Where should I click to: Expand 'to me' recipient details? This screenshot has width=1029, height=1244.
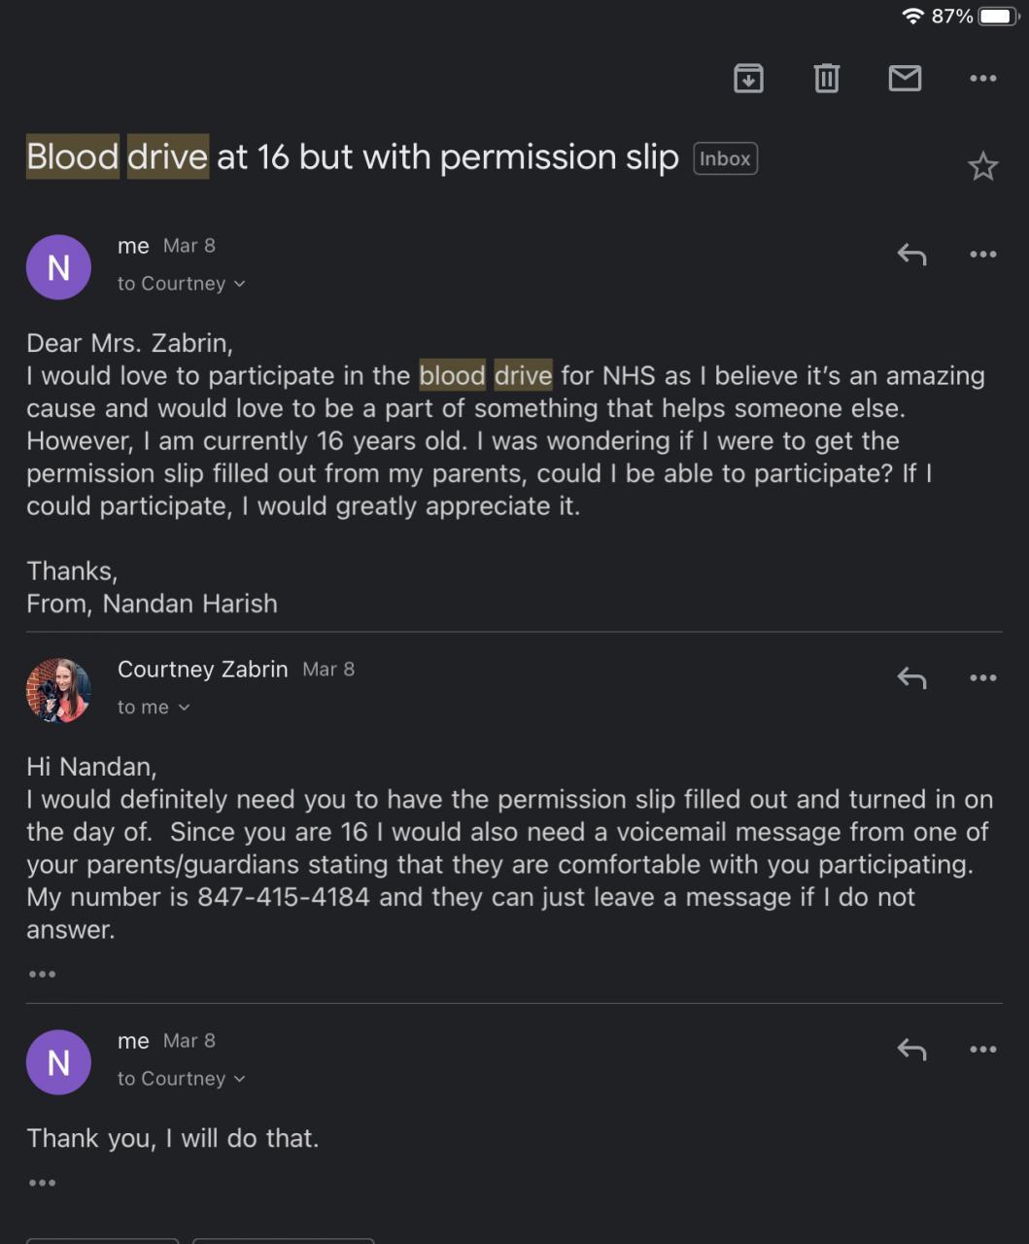(154, 708)
